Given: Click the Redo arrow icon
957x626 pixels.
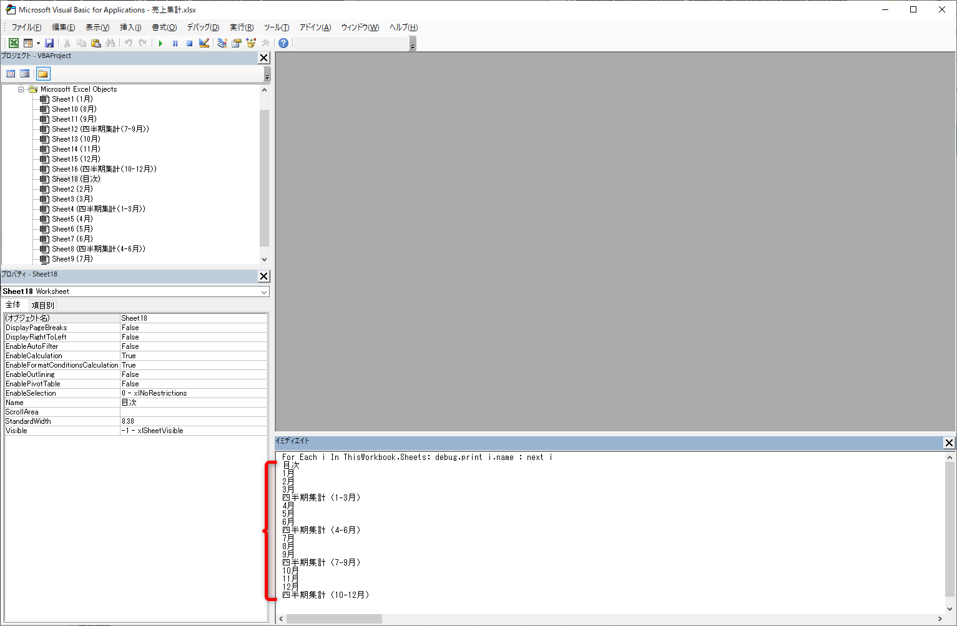Looking at the screenshot, I should tap(142, 43).
